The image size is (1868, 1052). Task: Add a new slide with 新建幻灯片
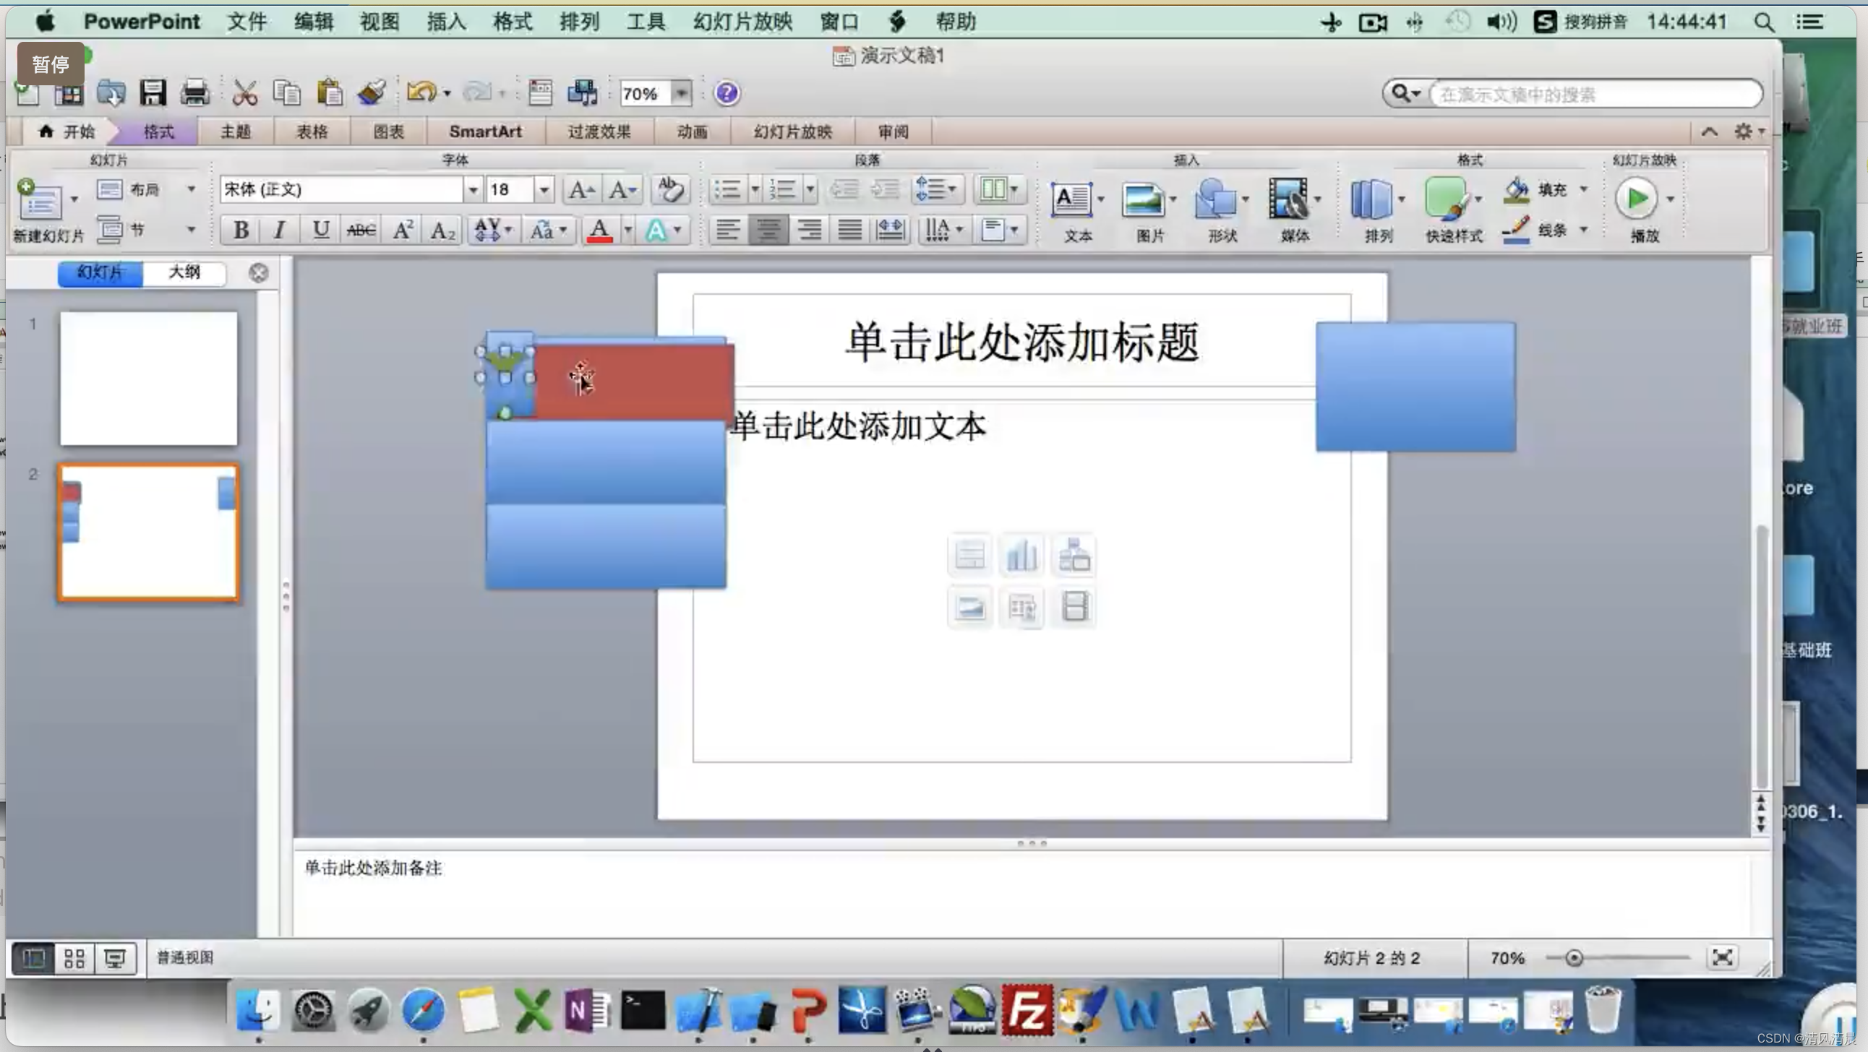pos(40,200)
